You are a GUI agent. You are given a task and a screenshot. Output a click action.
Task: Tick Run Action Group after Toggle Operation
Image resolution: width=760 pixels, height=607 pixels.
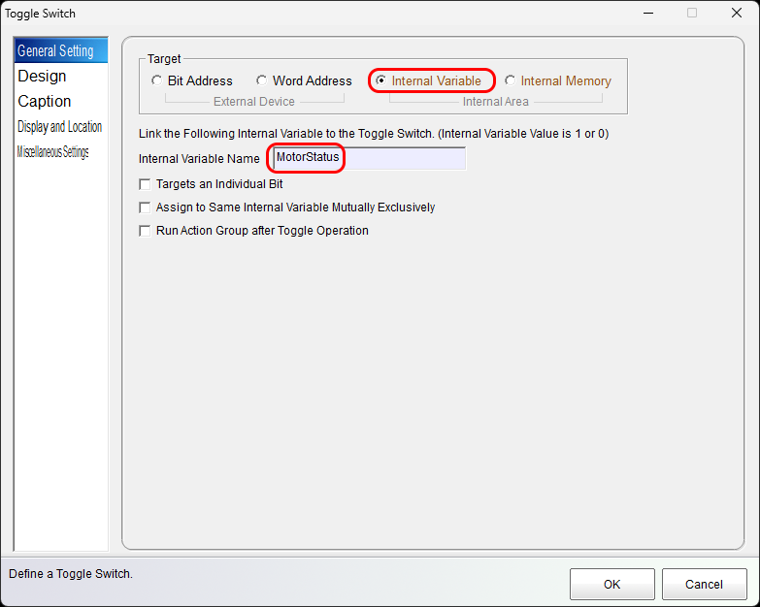[146, 231]
